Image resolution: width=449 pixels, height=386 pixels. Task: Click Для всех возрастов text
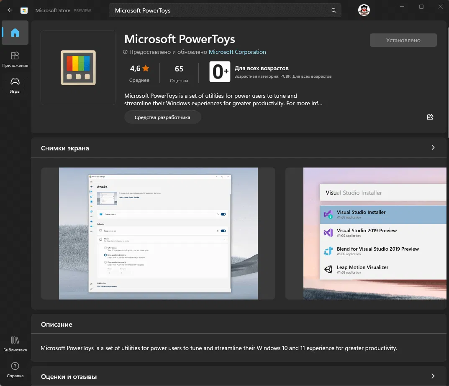[262, 69]
